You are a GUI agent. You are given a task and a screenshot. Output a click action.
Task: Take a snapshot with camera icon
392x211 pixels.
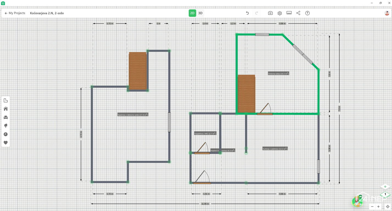click(x=270, y=13)
